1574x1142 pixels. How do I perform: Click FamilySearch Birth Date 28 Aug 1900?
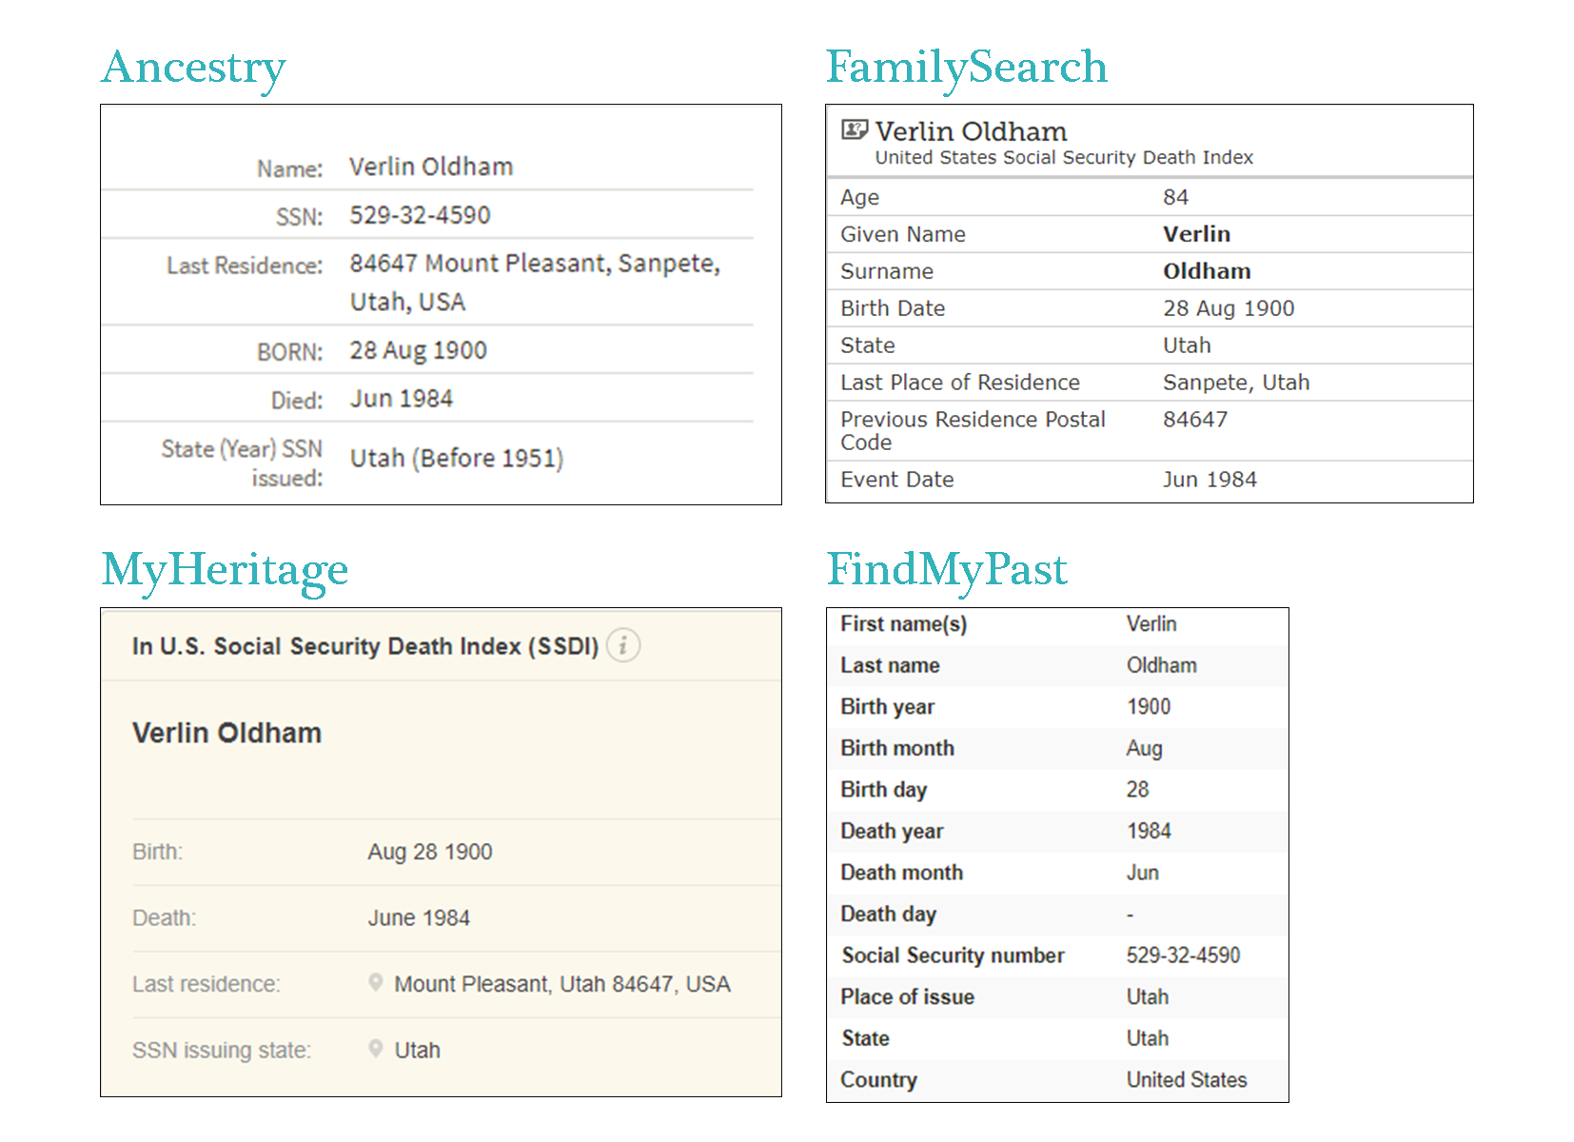point(1229,308)
